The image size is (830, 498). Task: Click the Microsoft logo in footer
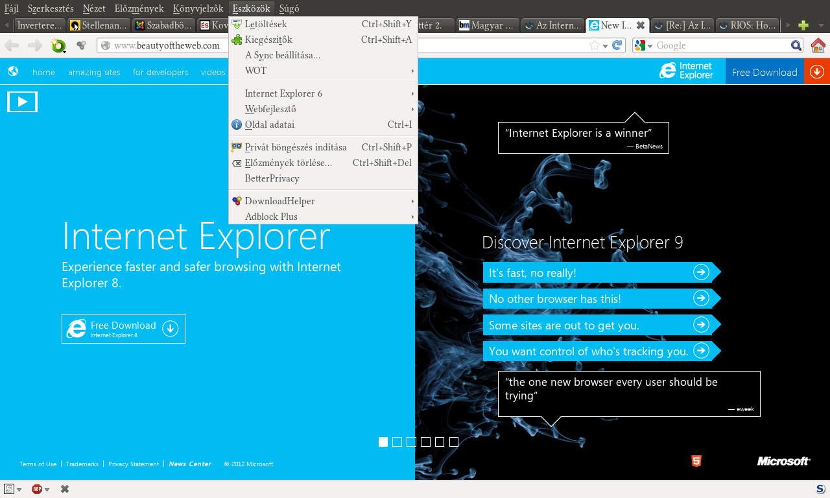click(783, 461)
